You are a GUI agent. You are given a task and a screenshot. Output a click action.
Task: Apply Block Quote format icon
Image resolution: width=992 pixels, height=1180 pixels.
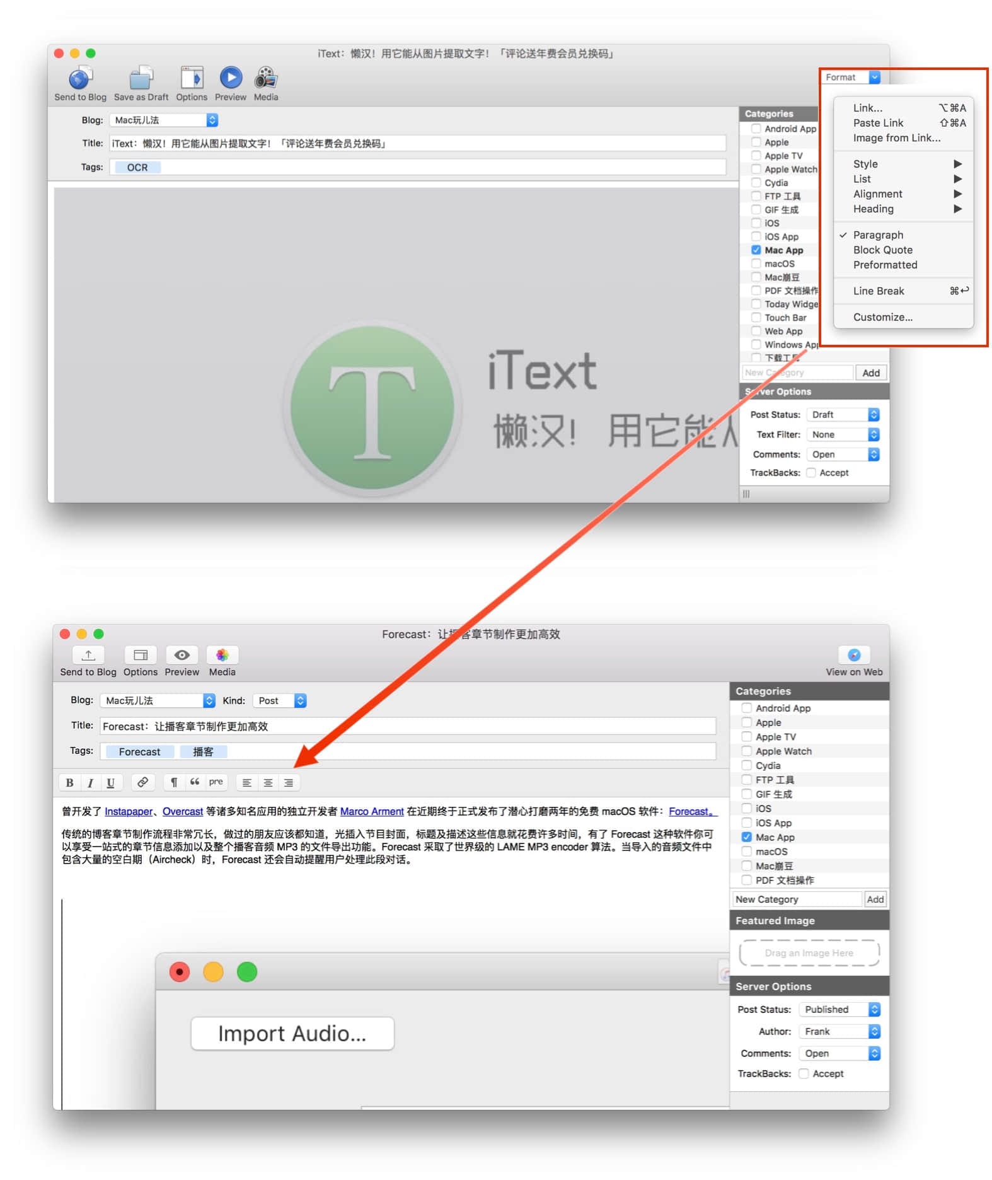(195, 782)
